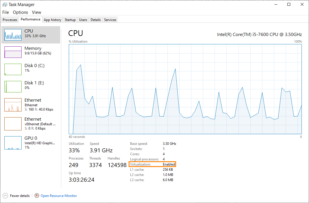
Task: Click the Resource Monitor gauge icon
Action: pyautogui.click(x=37, y=196)
